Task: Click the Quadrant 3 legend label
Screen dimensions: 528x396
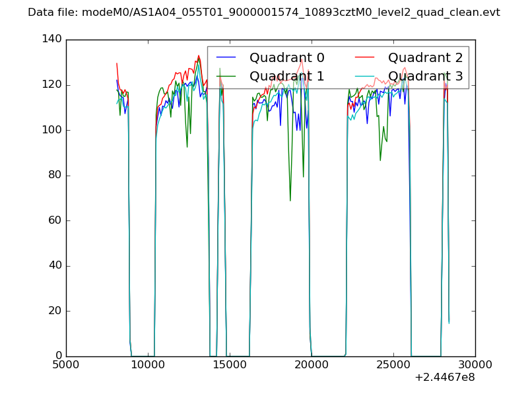Action: pyautogui.click(x=425, y=76)
